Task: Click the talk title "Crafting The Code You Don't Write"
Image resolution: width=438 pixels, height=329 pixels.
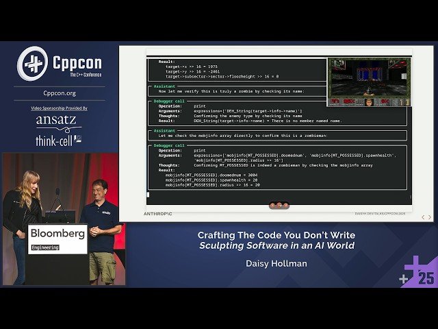Action: tap(276, 235)
